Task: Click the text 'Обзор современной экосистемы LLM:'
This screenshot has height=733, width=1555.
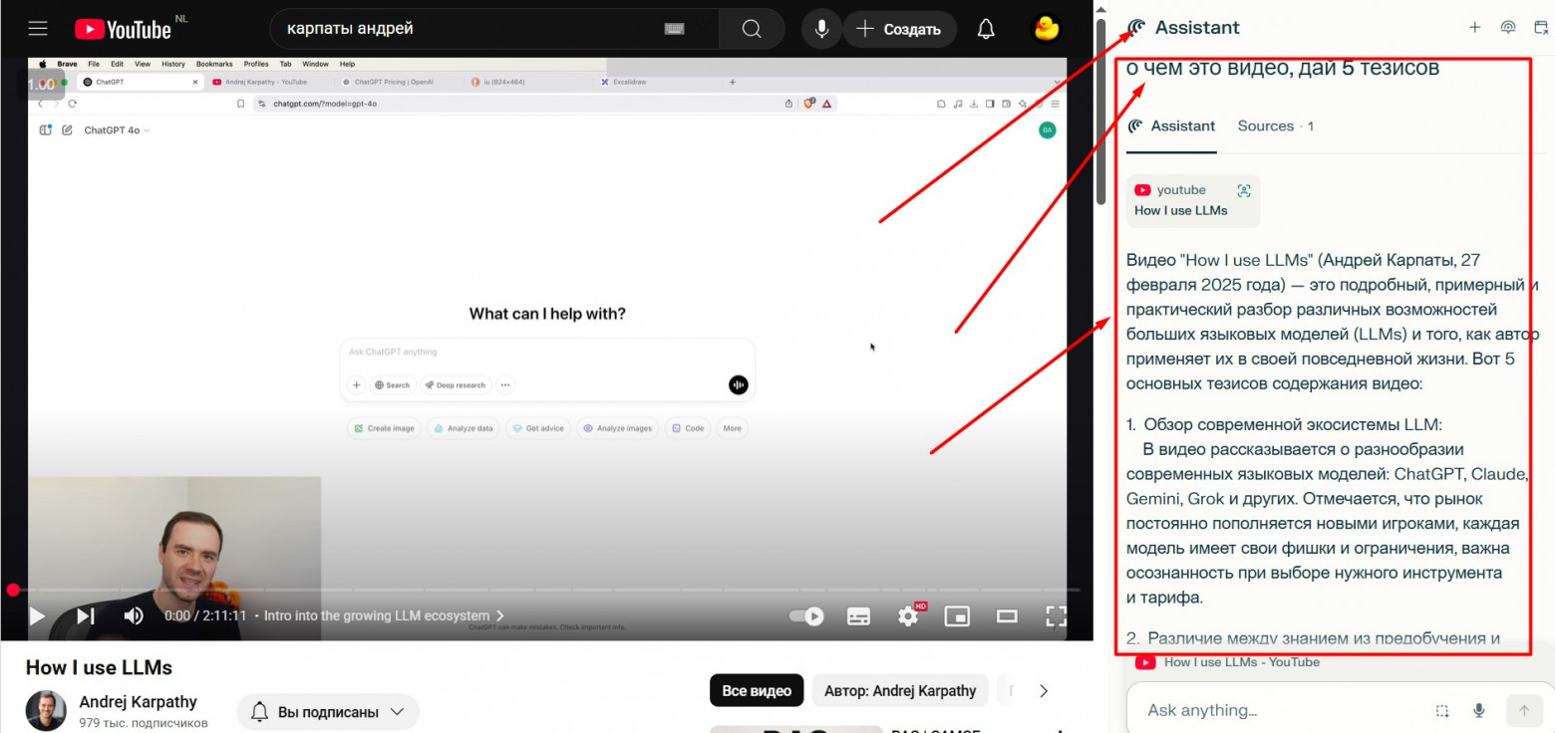Action: (x=1293, y=425)
